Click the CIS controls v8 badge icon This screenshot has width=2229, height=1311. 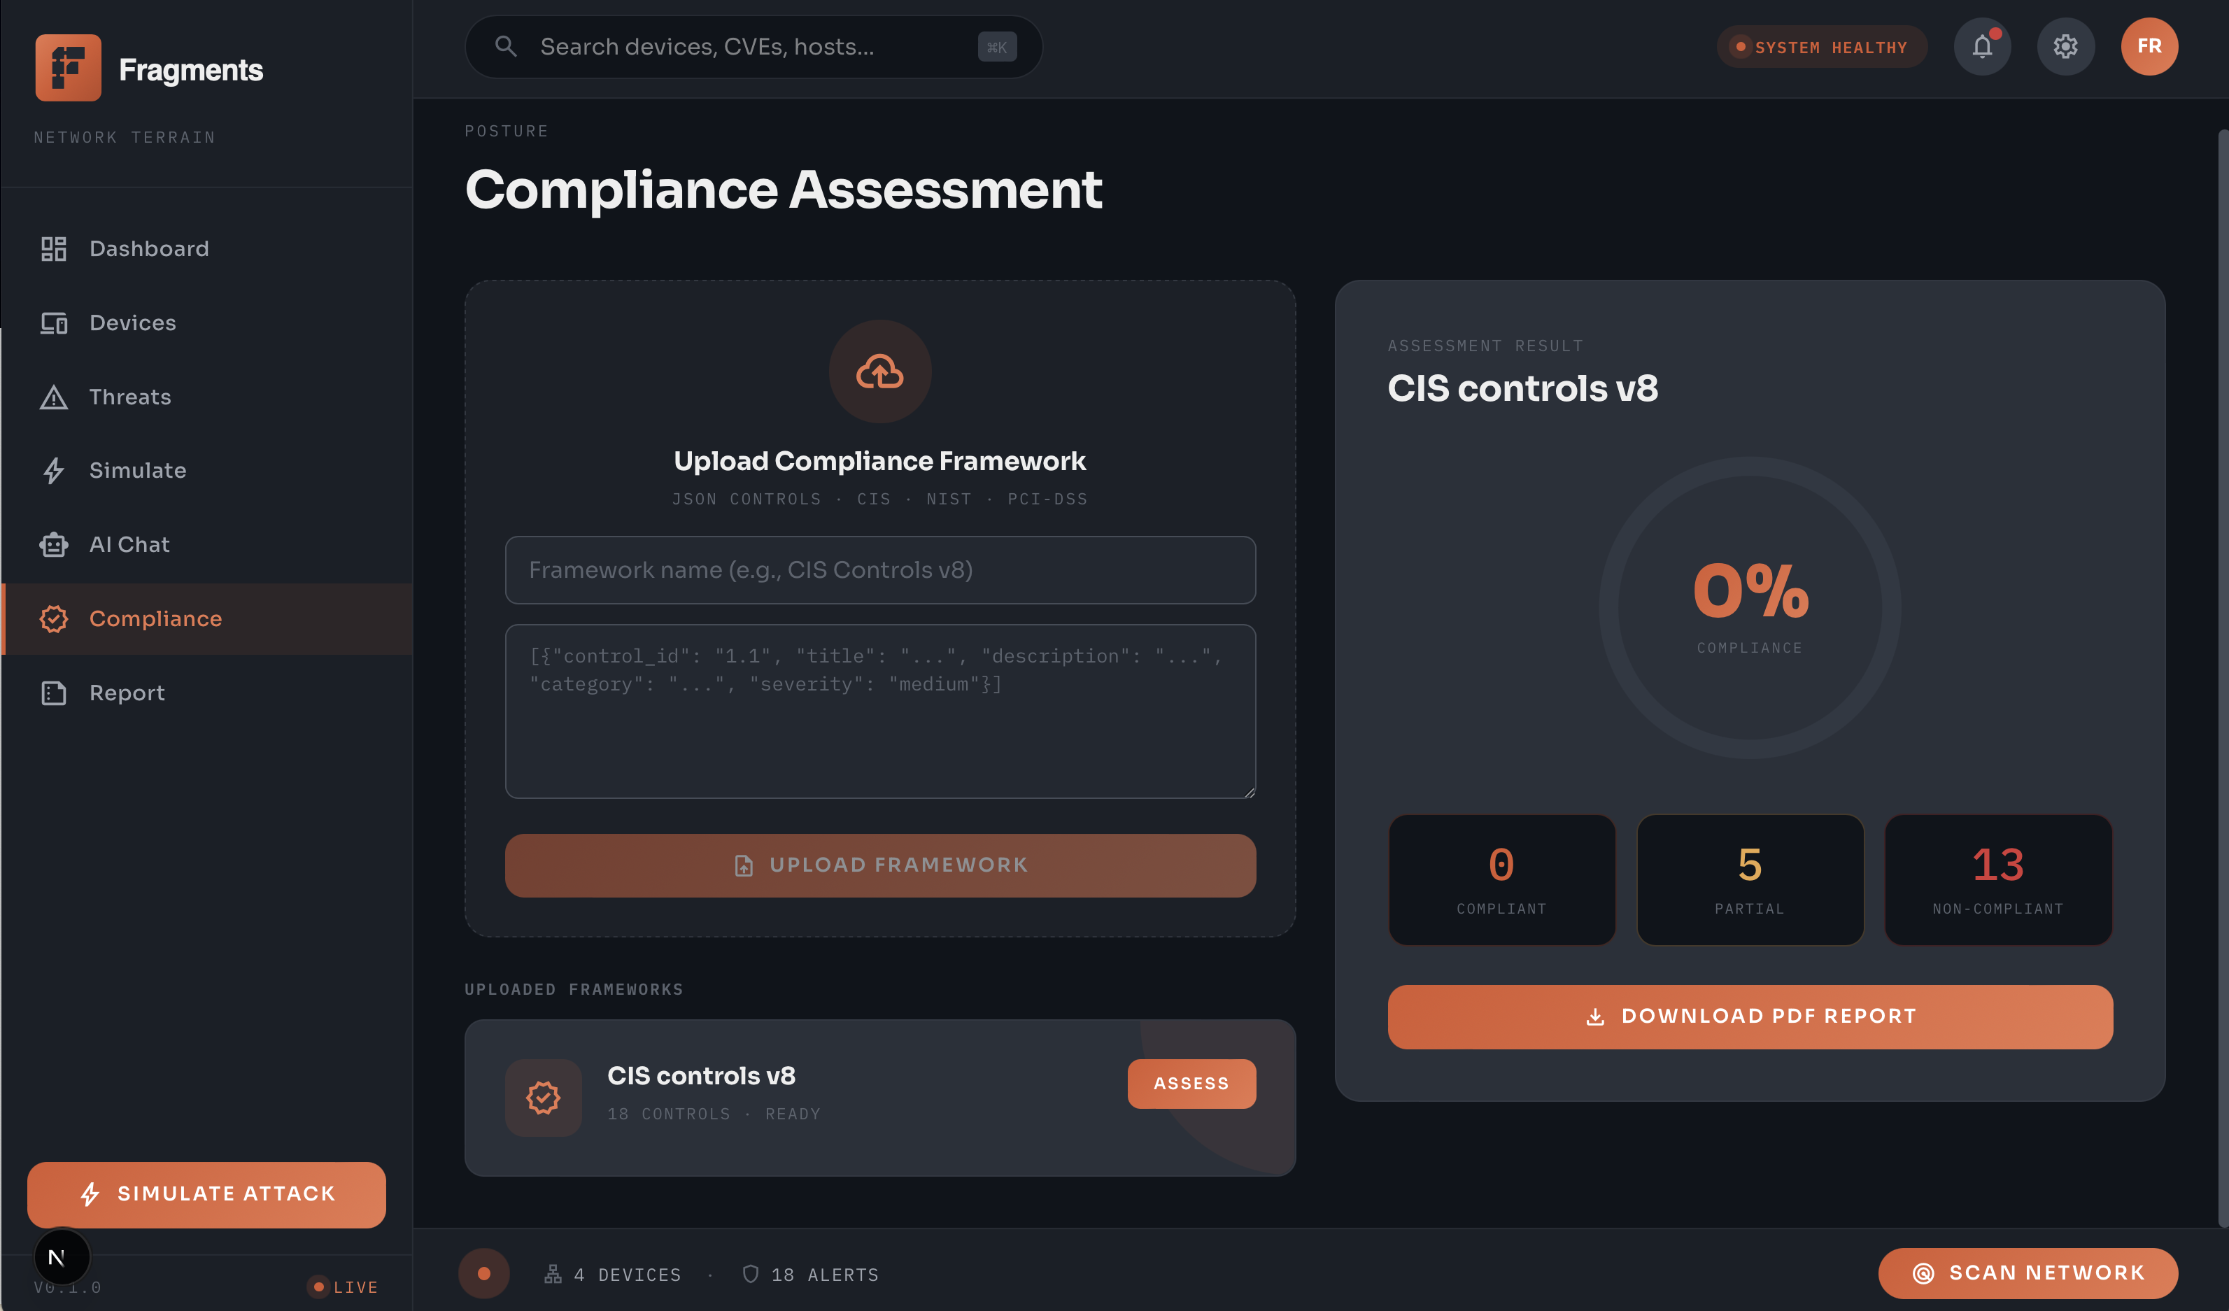(543, 1097)
